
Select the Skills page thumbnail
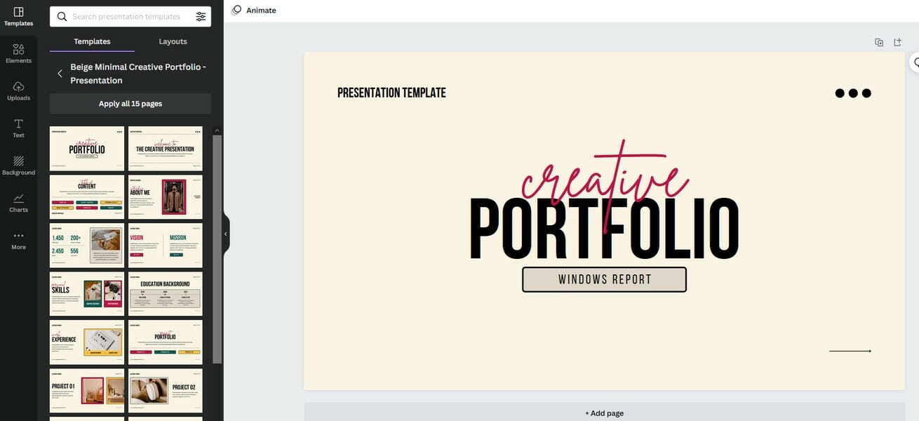click(x=87, y=293)
